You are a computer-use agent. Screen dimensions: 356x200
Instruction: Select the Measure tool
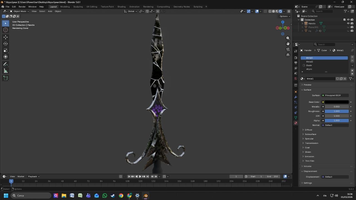[x=5, y=71]
